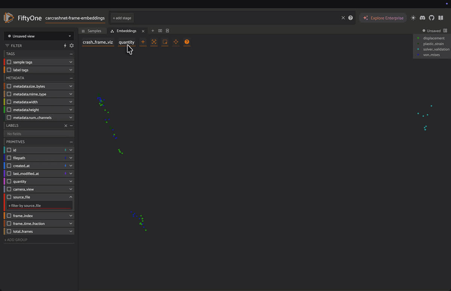The width and height of the screenshot is (451, 291).
Task: Check the metadata.height checkbox
Action: click(x=9, y=110)
